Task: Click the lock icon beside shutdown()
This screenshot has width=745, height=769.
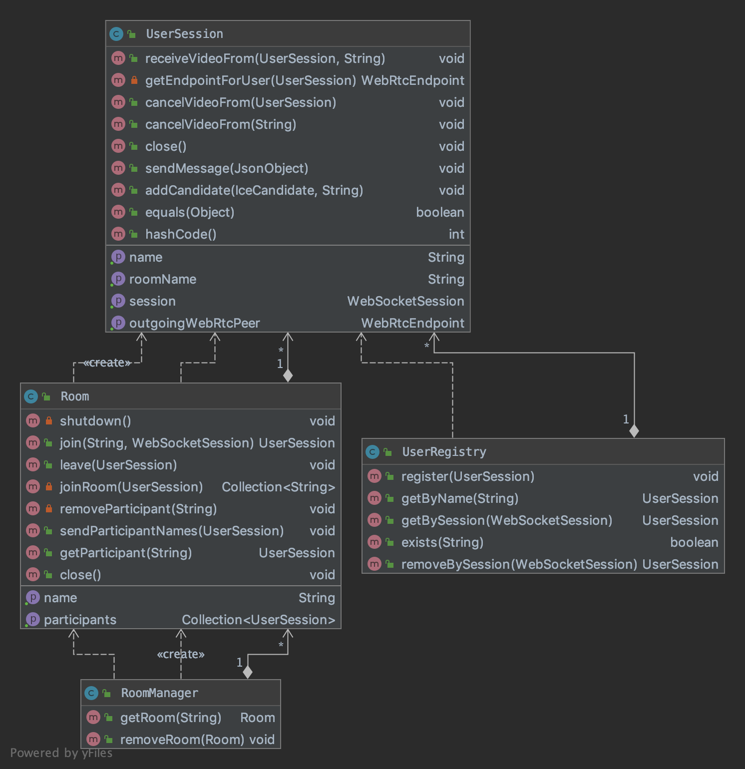Action: tap(48, 421)
